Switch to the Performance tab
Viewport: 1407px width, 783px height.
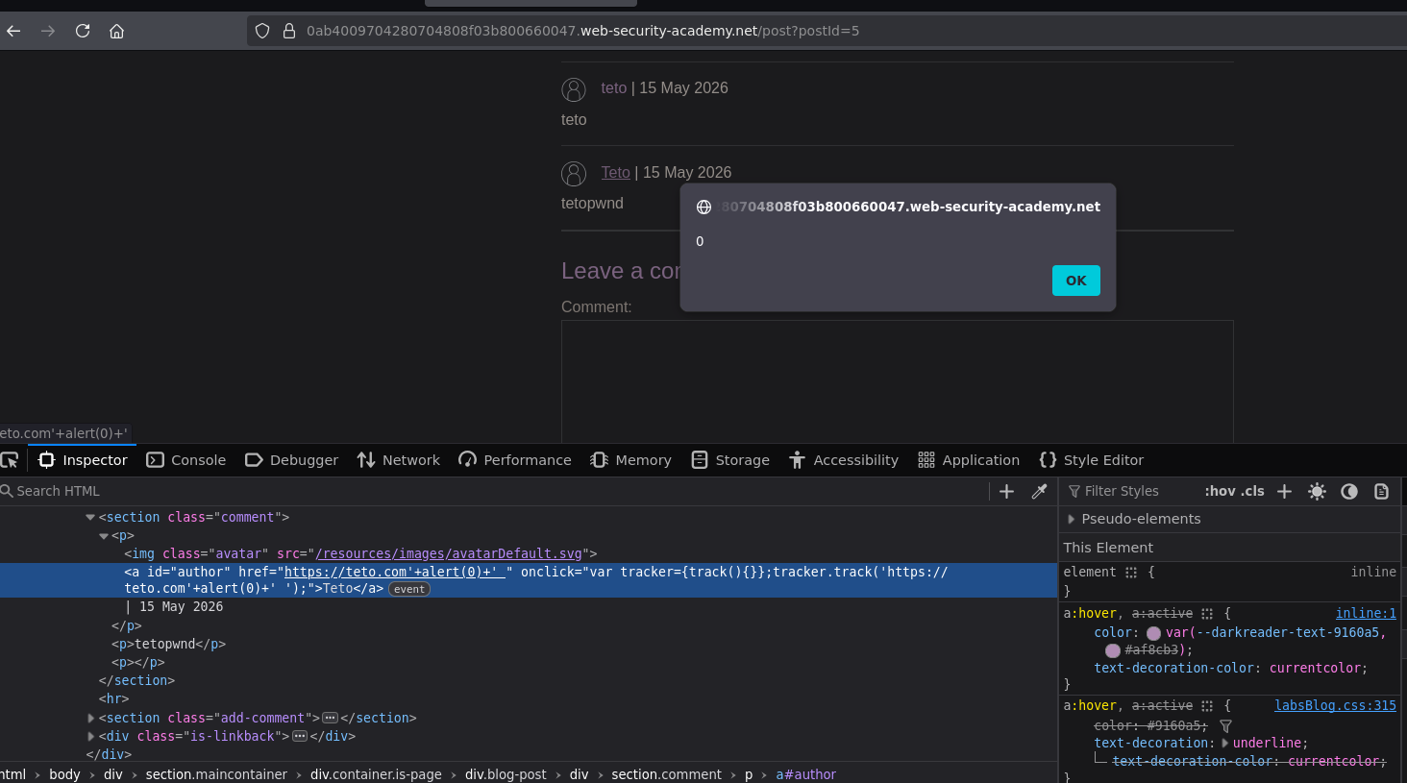click(x=515, y=460)
